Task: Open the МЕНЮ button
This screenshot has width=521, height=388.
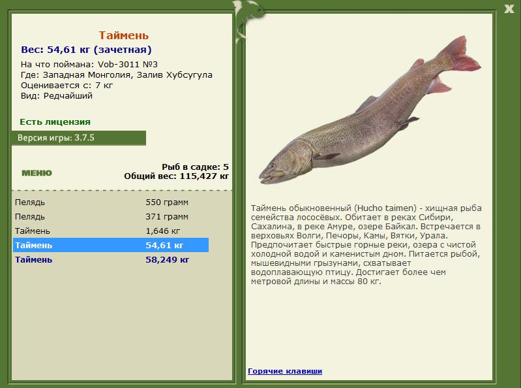Action: point(37,173)
